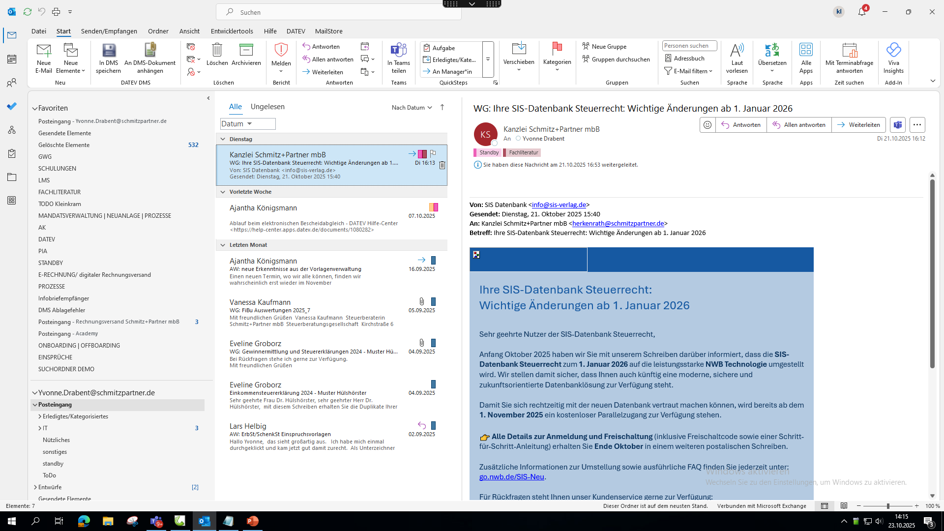Click Weiterleiten in the reading pane
This screenshot has height=531, width=944.
click(858, 125)
